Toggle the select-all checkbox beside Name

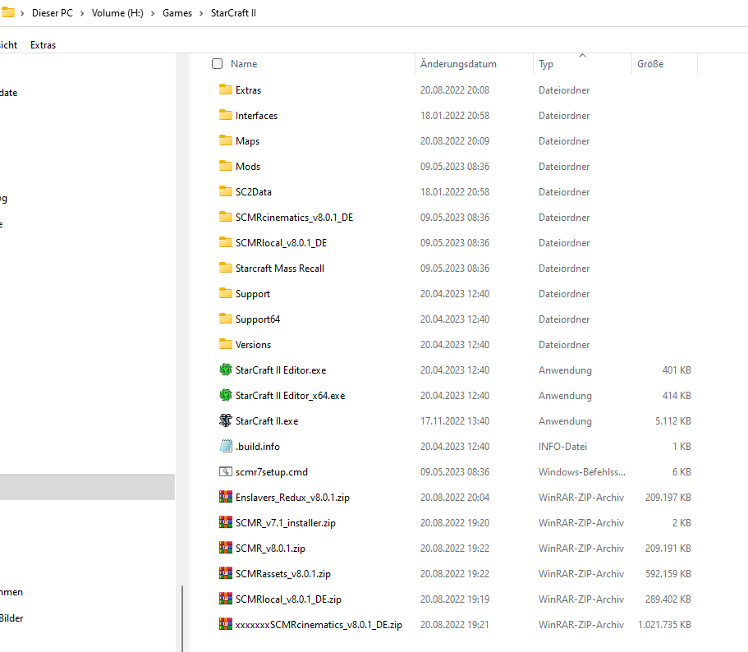coord(217,63)
